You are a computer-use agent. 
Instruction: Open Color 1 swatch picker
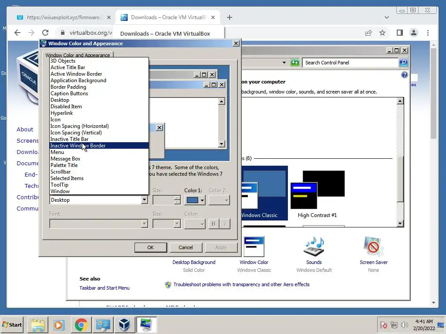[195, 200]
